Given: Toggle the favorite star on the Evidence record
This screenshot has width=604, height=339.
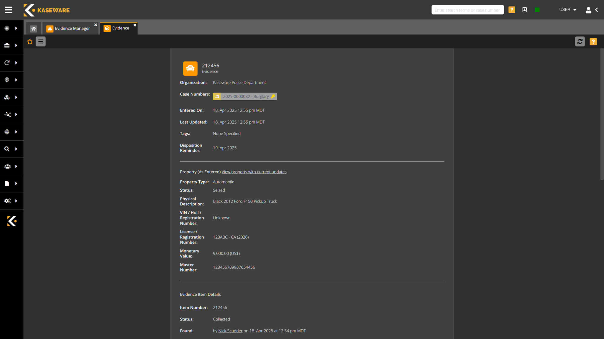Looking at the screenshot, I should tap(30, 41).
